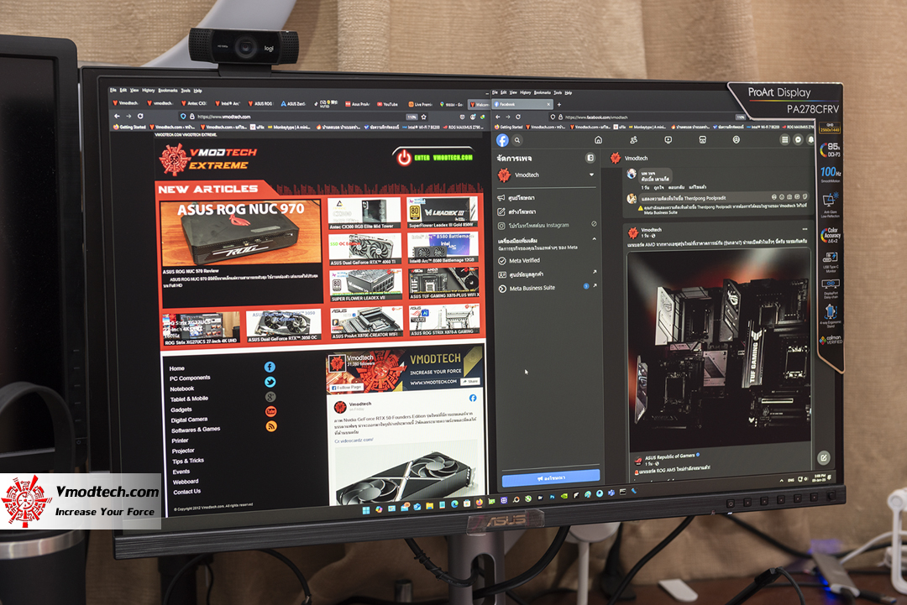
Task: Open the Facebook Friends icon
Action: [633, 140]
